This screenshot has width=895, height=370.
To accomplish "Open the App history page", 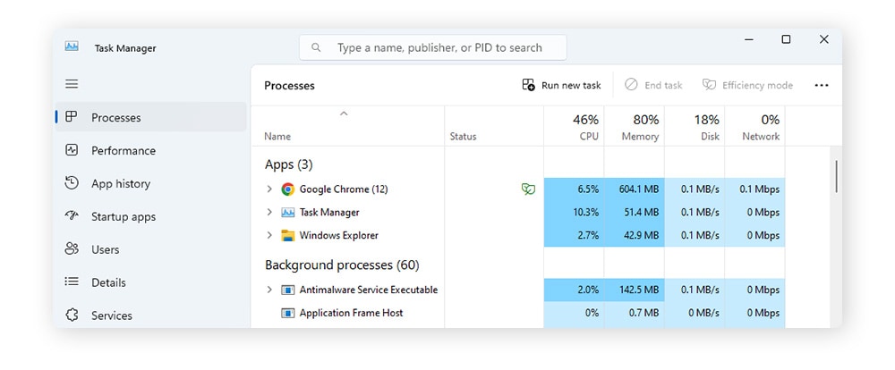I will click(150, 183).
